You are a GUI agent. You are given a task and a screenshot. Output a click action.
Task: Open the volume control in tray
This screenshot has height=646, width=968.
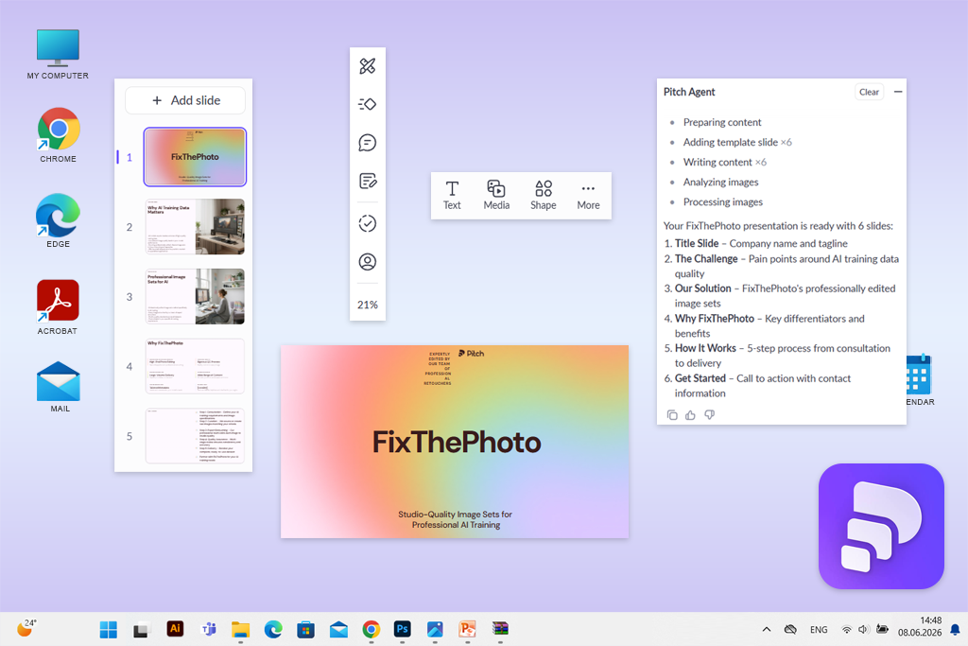click(x=863, y=629)
